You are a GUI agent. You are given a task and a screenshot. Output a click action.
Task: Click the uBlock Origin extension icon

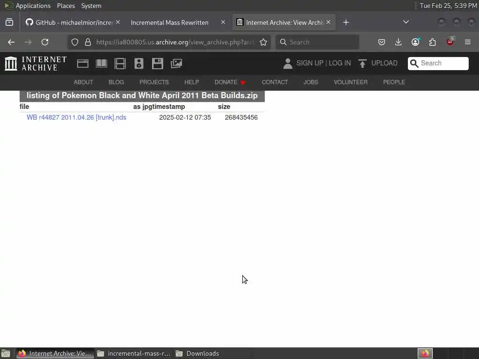pos(450,42)
